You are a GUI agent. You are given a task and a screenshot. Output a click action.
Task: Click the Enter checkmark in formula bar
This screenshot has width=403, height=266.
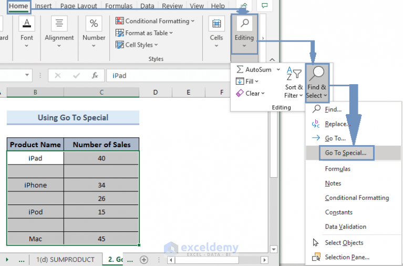[x=76, y=75]
